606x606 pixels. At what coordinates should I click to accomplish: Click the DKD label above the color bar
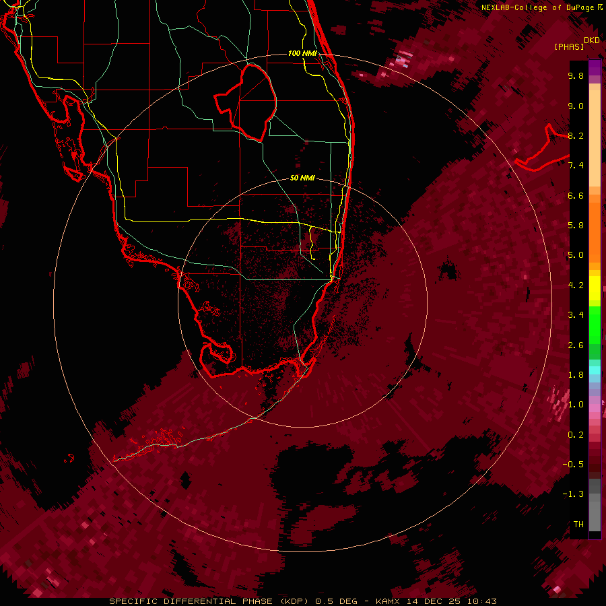(592, 40)
